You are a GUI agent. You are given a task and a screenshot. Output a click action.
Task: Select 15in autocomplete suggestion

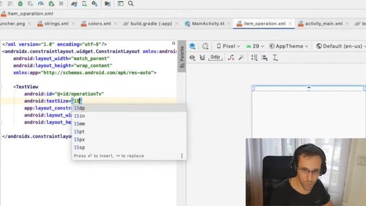[129, 116]
